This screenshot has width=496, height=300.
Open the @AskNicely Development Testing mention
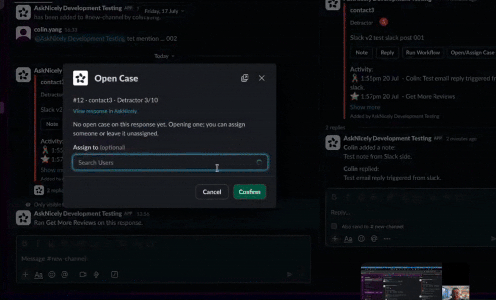[80, 39]
